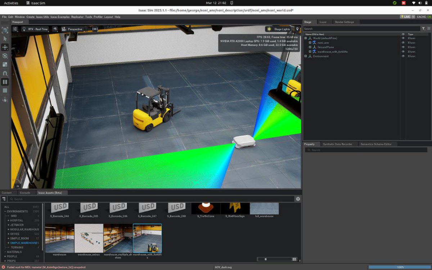The image size is (432, 270).
Task: Expand the Environment node
Action: click(306, 56)
